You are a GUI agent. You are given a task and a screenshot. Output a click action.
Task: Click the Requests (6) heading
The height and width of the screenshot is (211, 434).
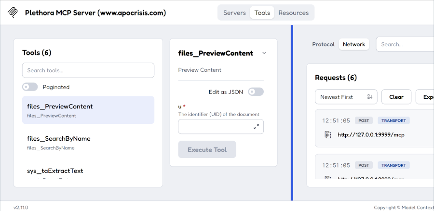336,78
